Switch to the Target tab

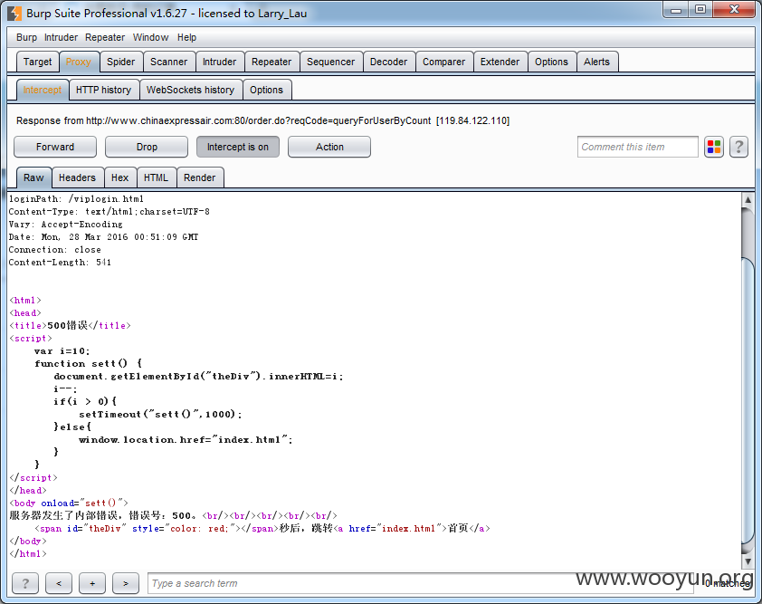coord(37,62)
